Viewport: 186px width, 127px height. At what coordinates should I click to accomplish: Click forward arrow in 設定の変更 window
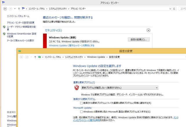click(x=27, y=57)
